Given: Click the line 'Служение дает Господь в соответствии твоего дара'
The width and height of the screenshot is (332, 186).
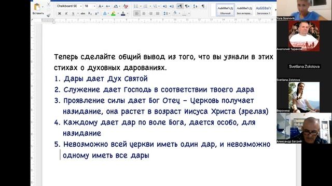Looking at the screenshot, I should [159, 90].
